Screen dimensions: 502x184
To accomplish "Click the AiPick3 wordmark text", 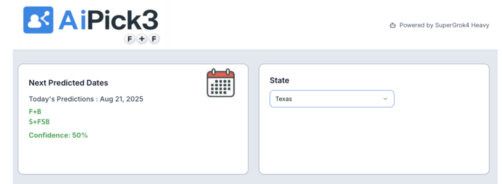I will 108,20.
